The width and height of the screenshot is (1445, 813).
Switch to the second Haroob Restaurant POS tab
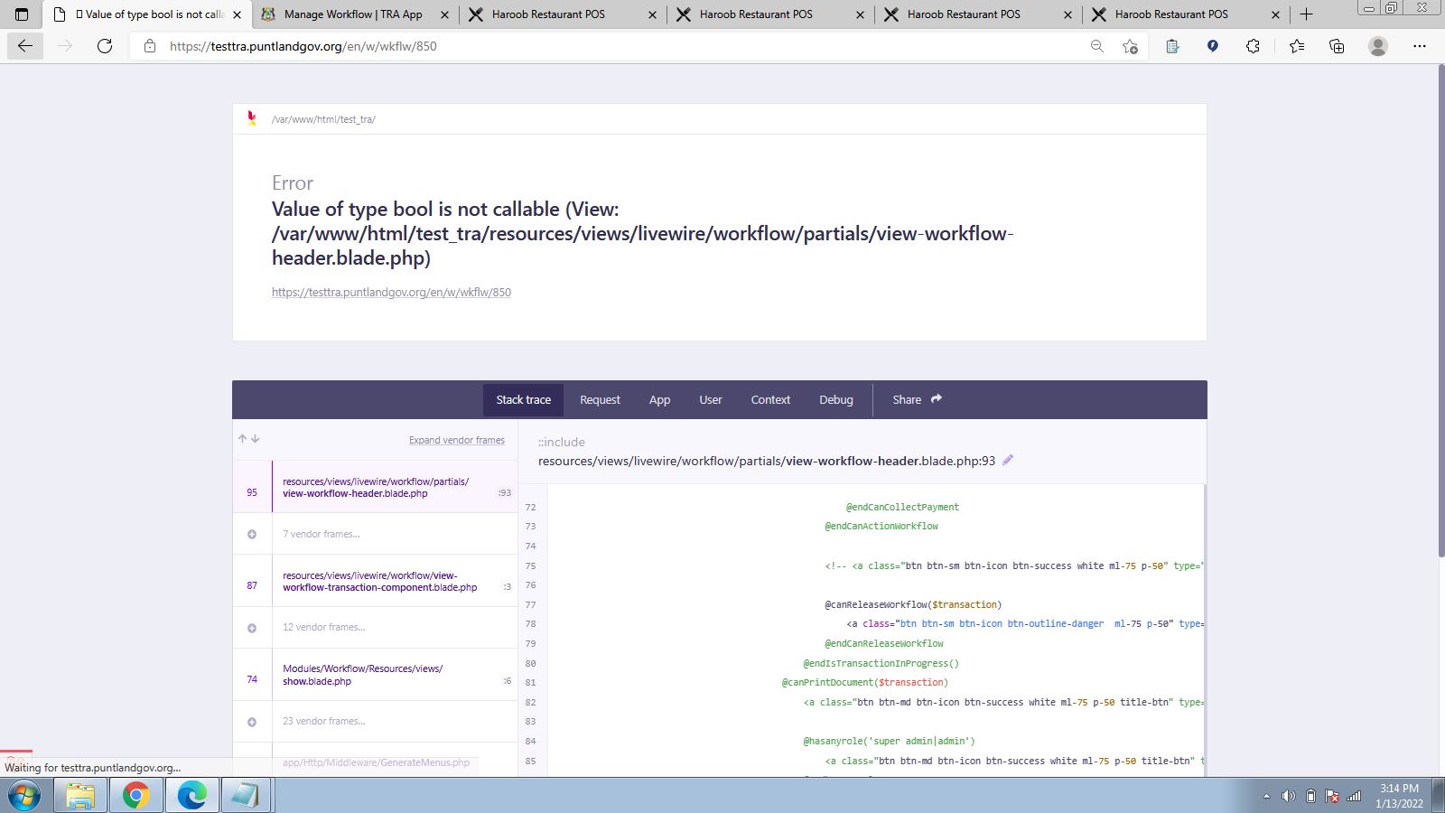click(x=756, y=14)
